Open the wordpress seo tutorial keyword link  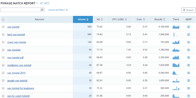pyautogui.click(x=19, y=65)
